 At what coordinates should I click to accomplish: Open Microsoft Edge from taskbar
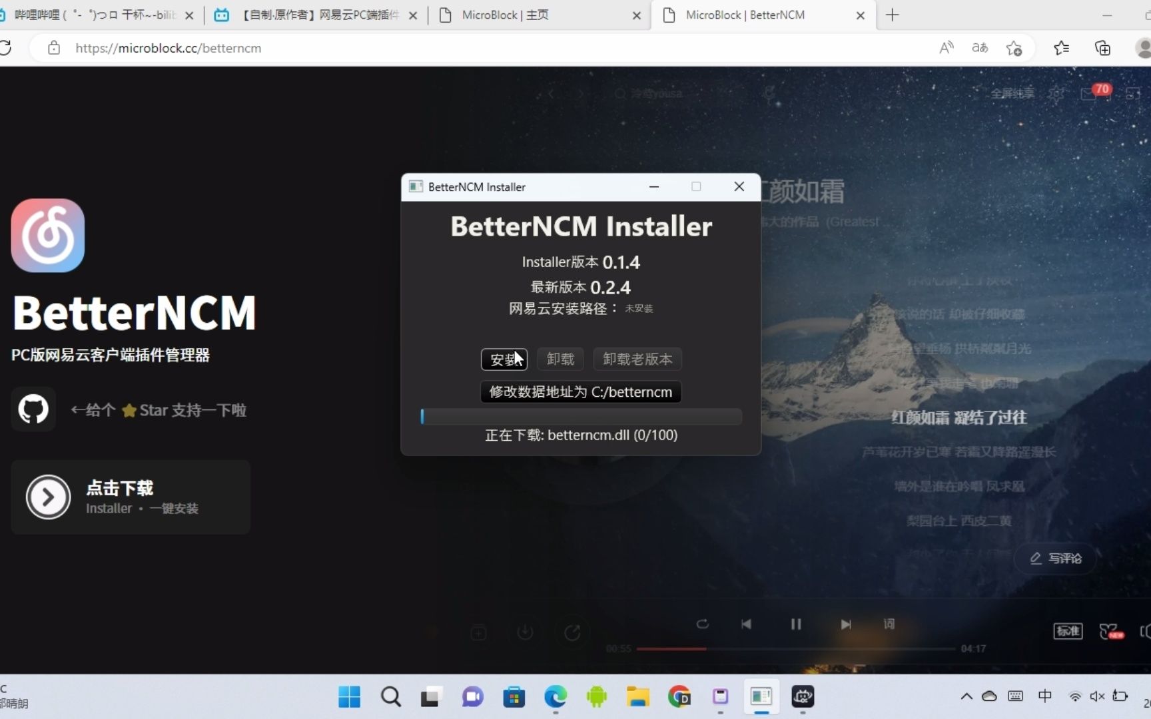point(556,696)
